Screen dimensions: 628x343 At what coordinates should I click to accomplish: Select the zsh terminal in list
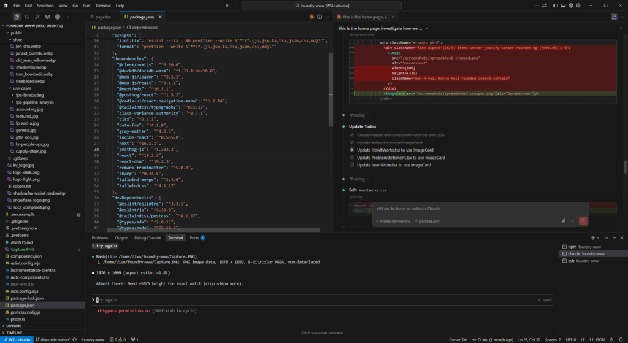(592, 260)
